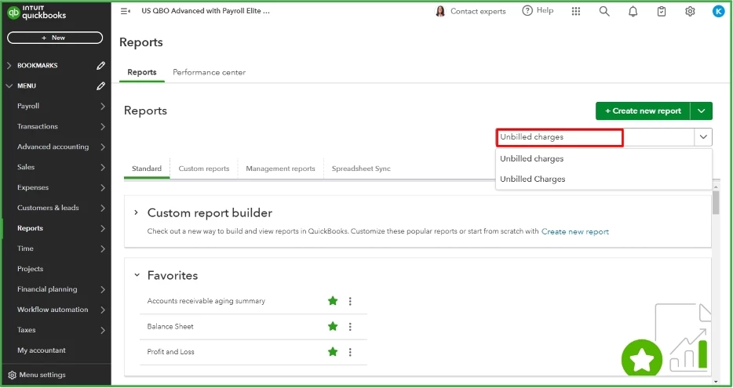The image size is (733, 388).
Task: Open the apps grid icon
Action: 576,11
